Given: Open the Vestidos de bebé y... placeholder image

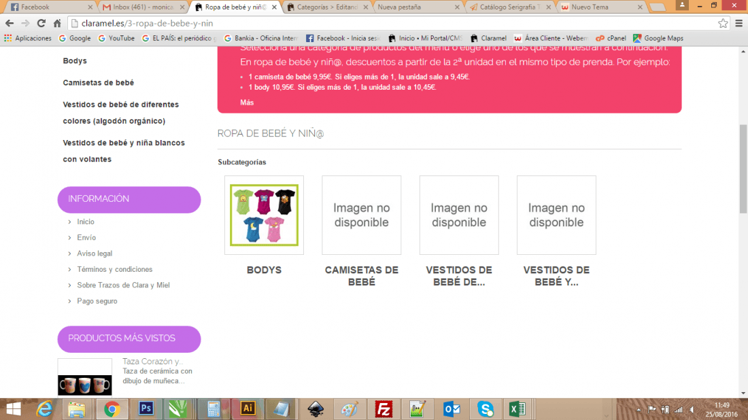Looking at the screenshot, I should pyautogui.click(x=556, y=215).
